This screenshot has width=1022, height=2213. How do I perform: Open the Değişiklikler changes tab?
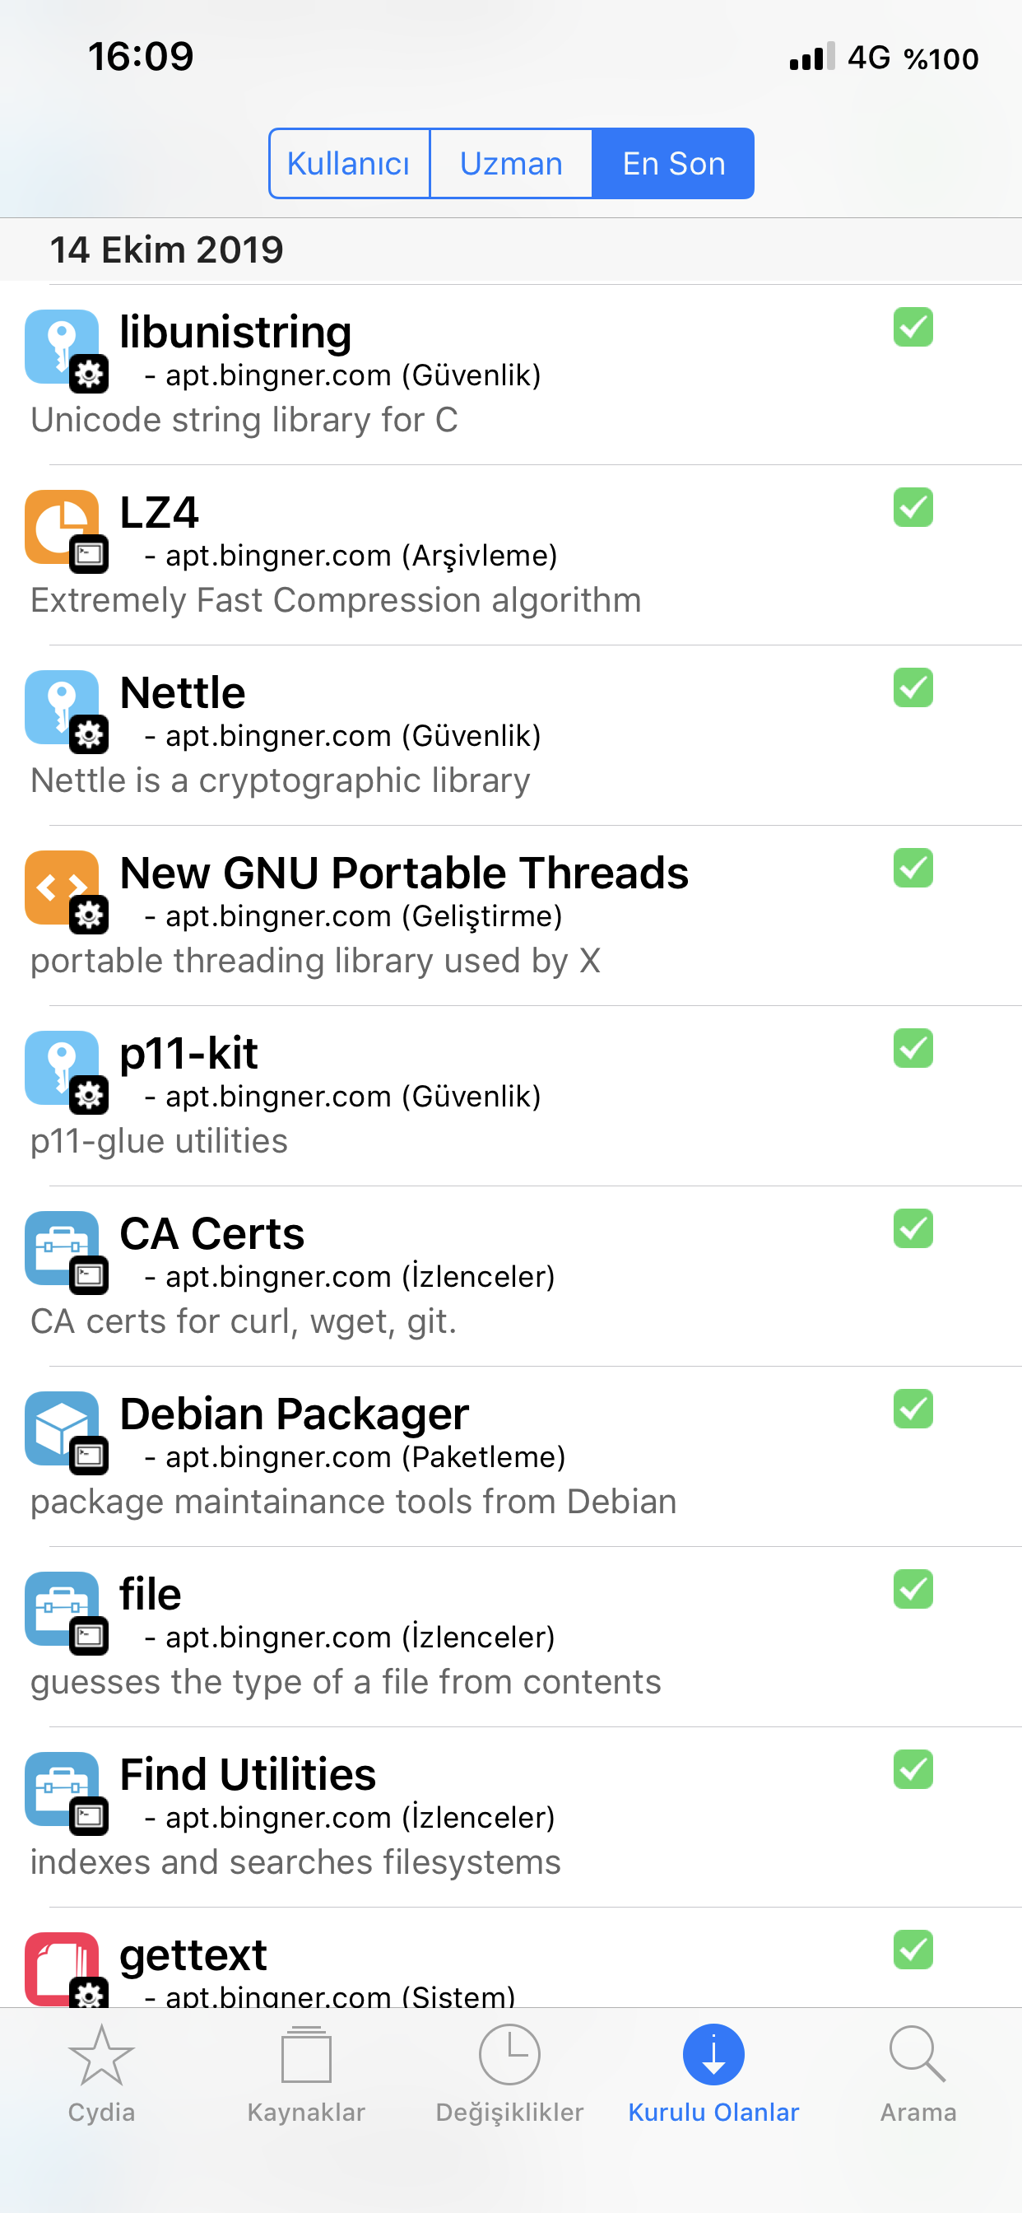[509, 2072]
